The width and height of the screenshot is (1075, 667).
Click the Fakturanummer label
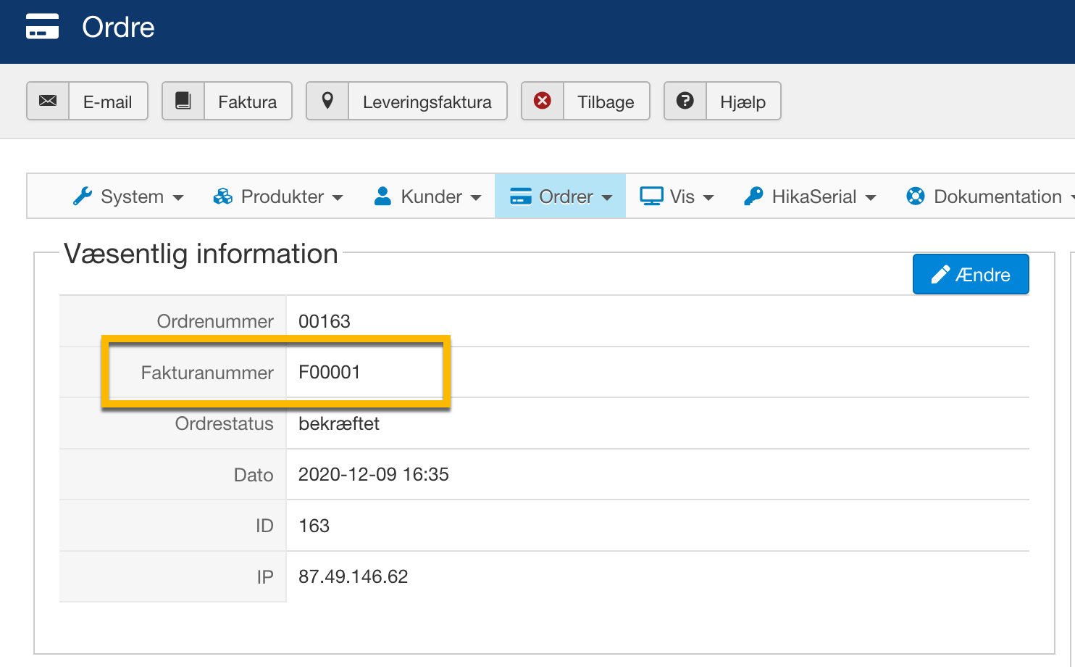pyautogui.click(x=207, y=373)
